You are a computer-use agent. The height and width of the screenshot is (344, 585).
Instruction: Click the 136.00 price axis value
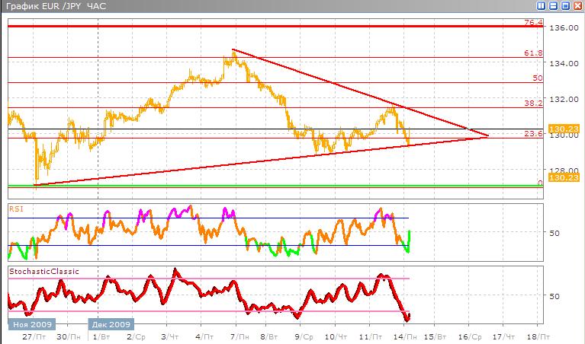[564, 28]
